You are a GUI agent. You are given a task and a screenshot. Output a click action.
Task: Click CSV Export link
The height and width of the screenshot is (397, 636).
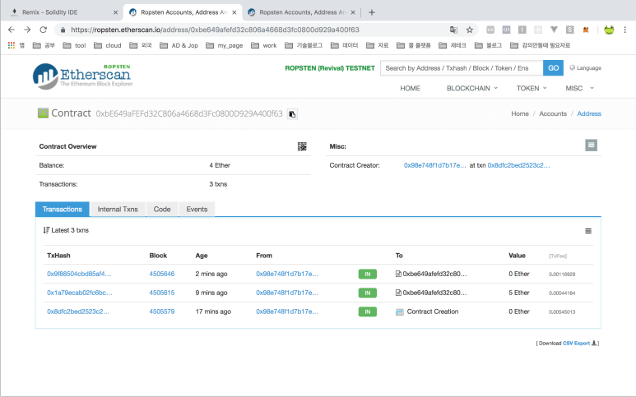point(576,343)
